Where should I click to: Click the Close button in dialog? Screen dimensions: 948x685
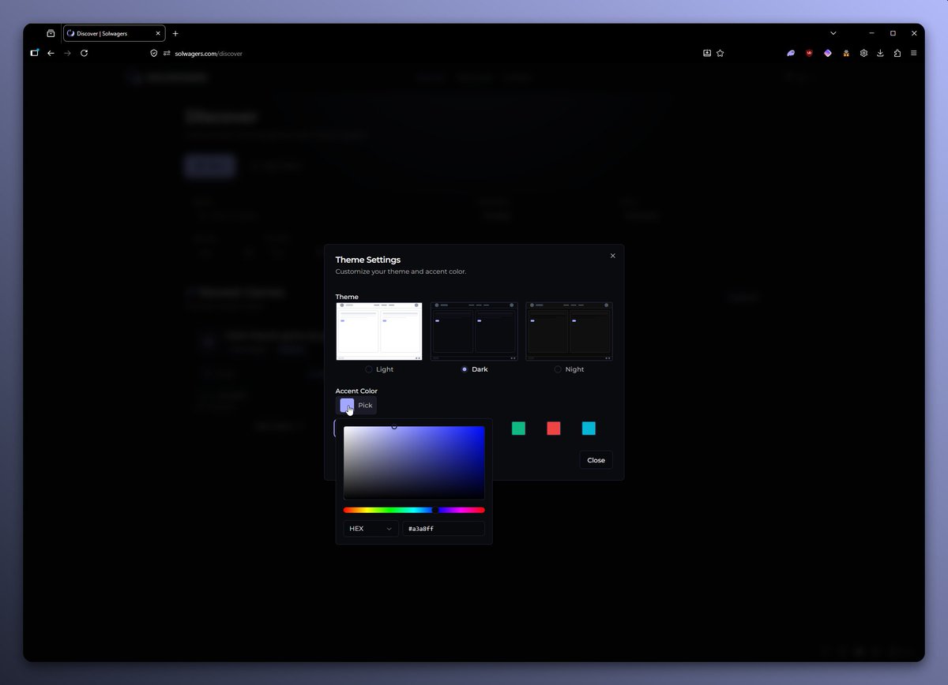point(596,460)
